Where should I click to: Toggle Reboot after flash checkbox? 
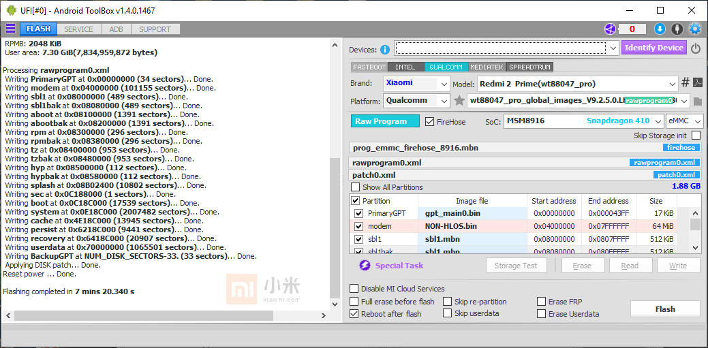[354, 314]
